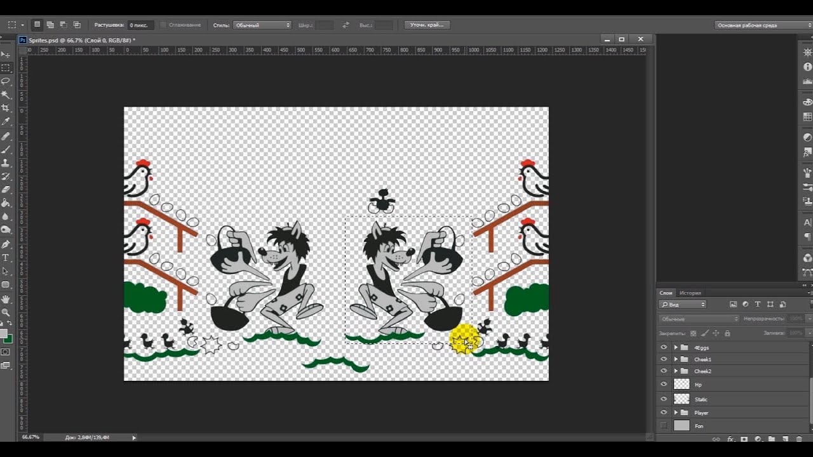Select the Hand tool
Viewport: 813px width, 457px height.
pyautogui.click(x=6, y=299)
